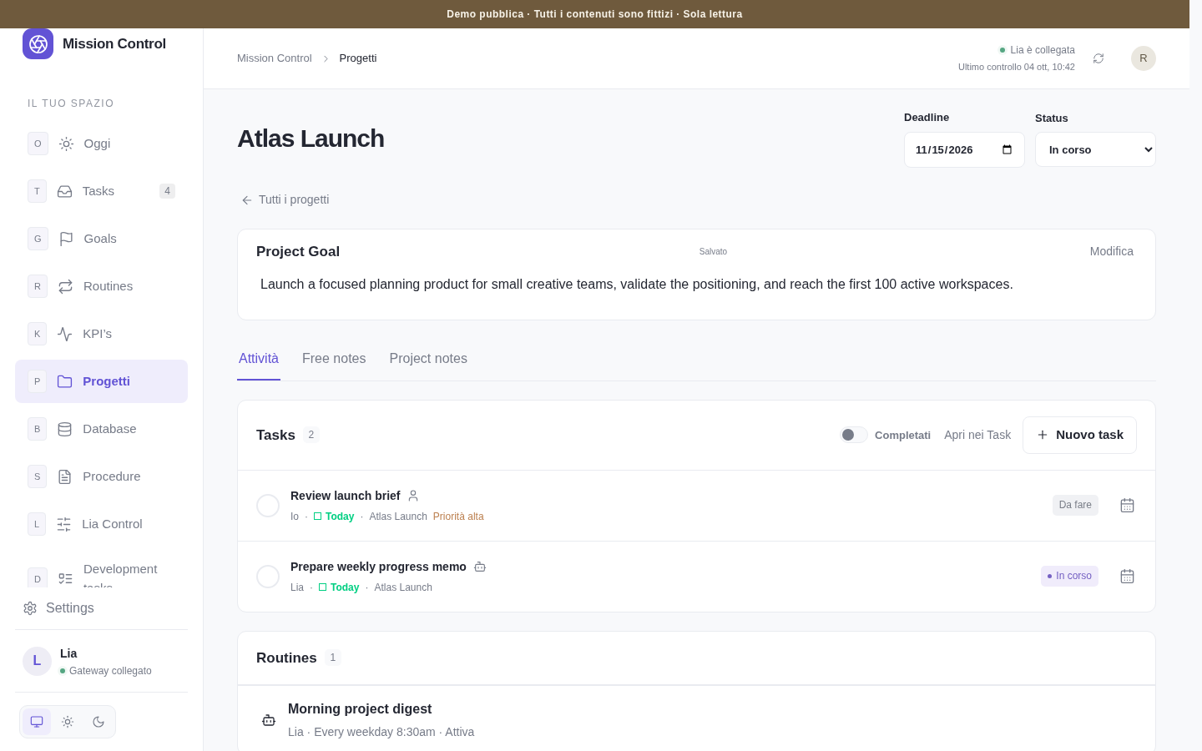
Task: Open Procedure document item
Action: pos(101,476)
